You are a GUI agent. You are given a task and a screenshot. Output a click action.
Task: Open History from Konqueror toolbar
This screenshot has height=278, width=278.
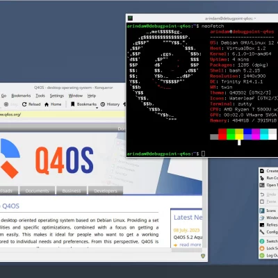point(110,104)
